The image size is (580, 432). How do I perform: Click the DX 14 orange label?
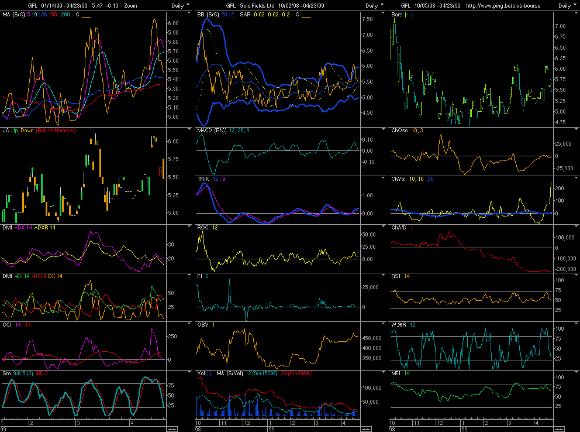(55, 276)
